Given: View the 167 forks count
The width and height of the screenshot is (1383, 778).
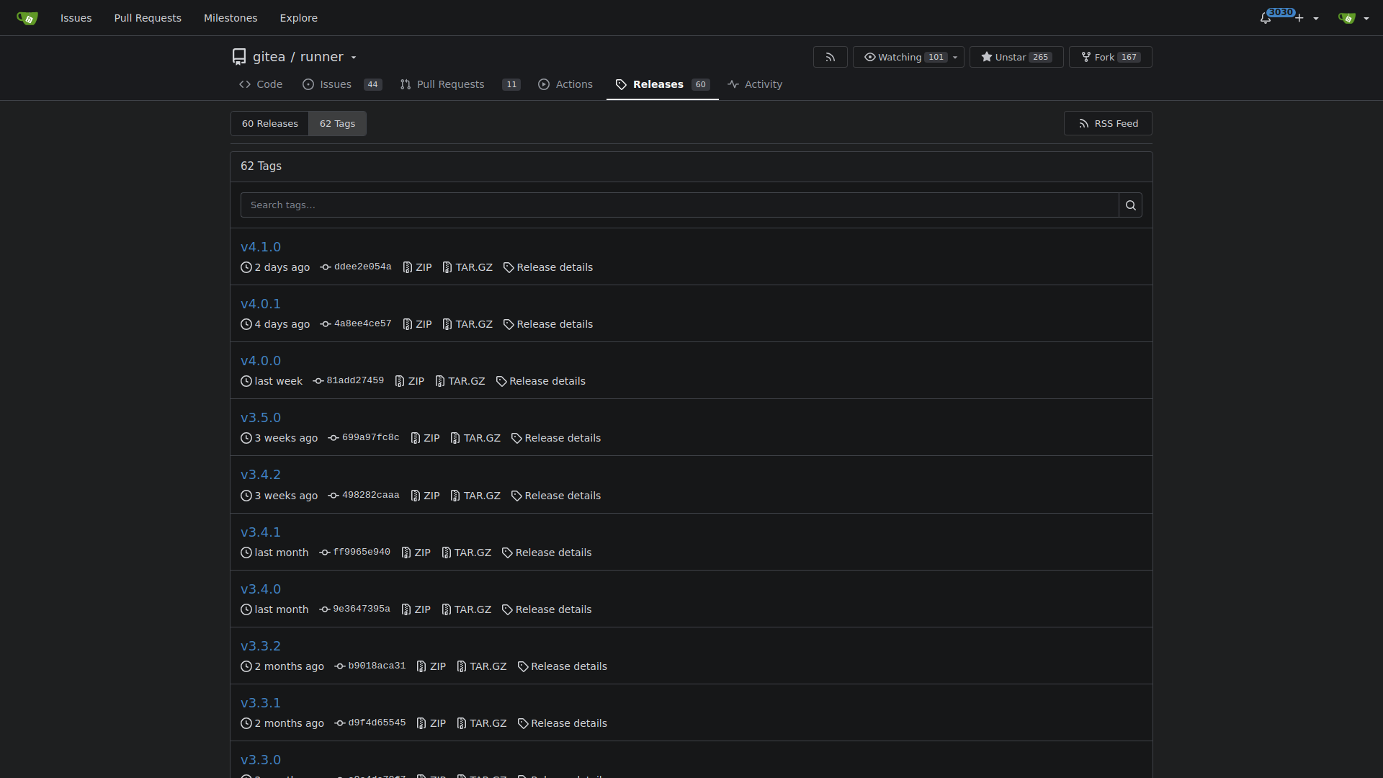Looking at the screenshot, I should (x=1129, y=58).
